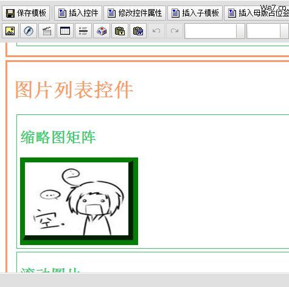Click the Undo arrow icon
Viewport: 289px width, 287px height.
tap(156, 31)
